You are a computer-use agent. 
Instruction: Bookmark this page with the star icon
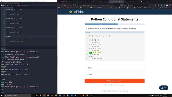pyautogui.click(x=125, y=5)
